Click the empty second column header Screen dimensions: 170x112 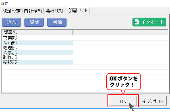click(x=121, y=32)
